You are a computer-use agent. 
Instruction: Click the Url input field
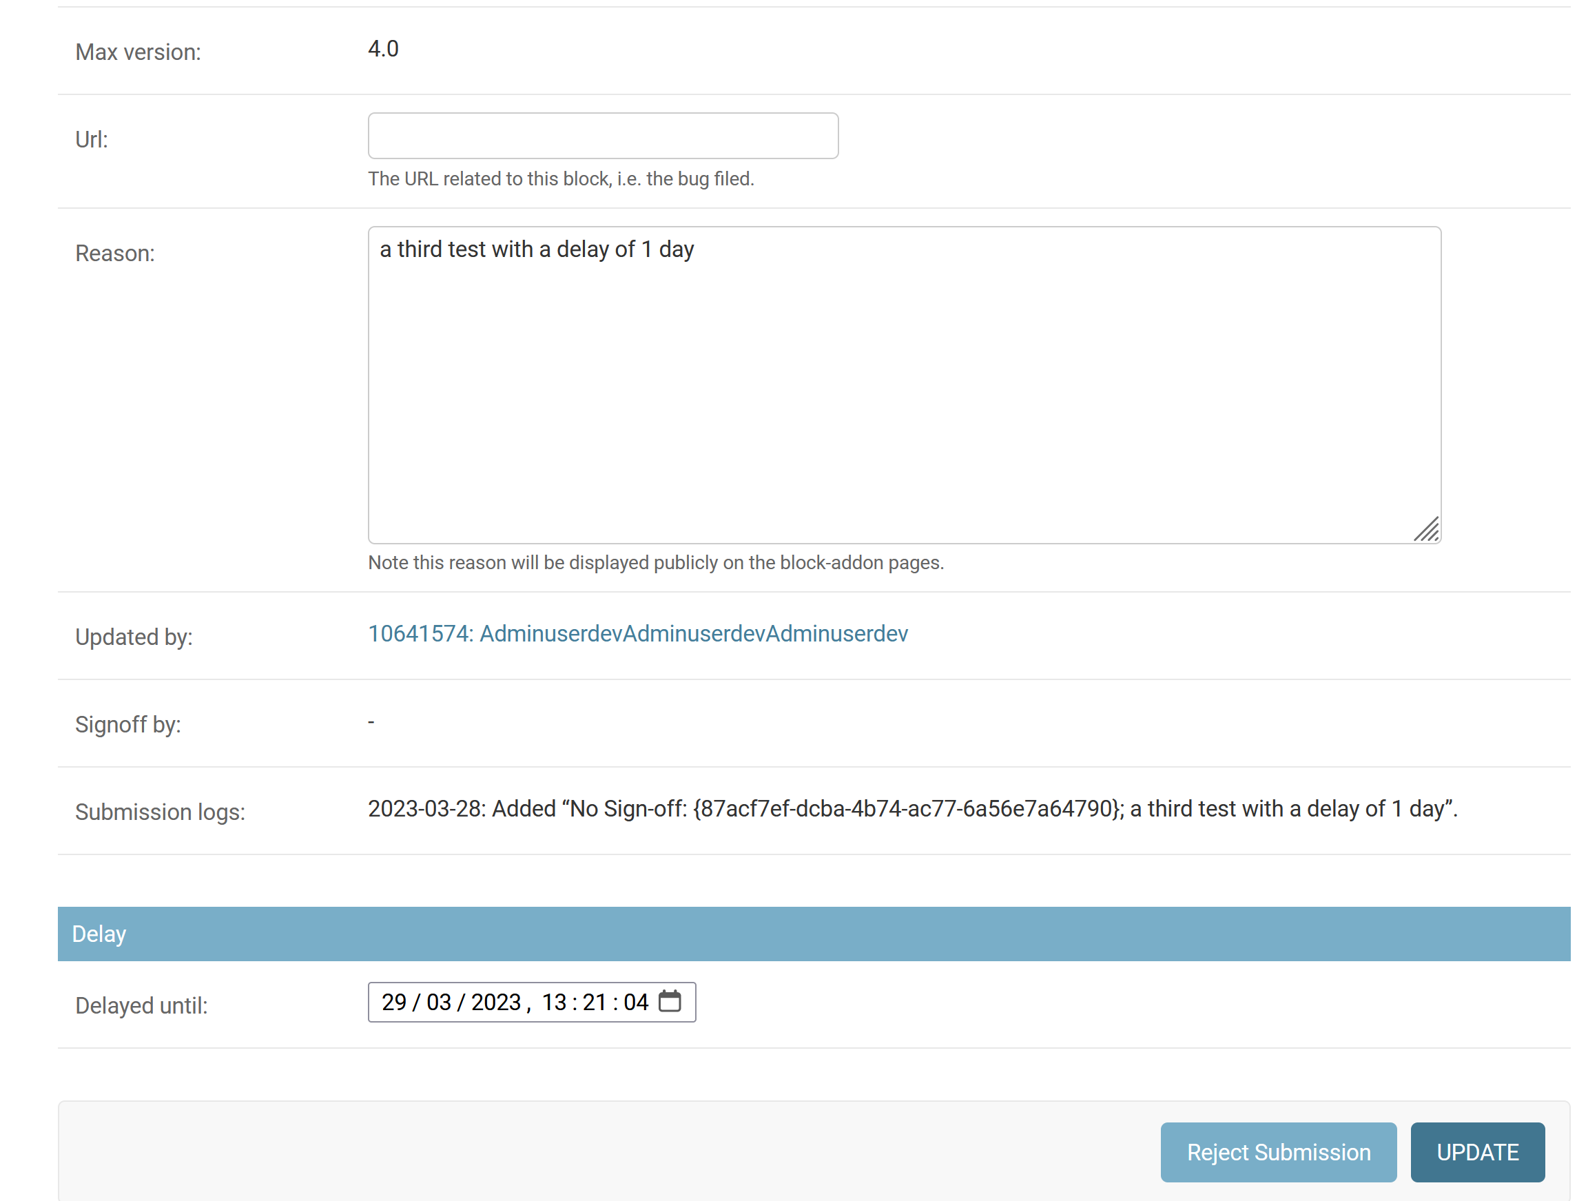603,136
